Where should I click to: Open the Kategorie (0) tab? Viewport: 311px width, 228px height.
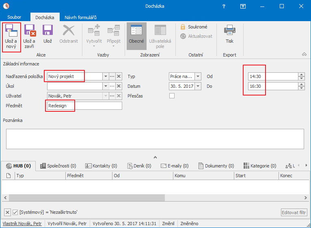tap(260, 166)
